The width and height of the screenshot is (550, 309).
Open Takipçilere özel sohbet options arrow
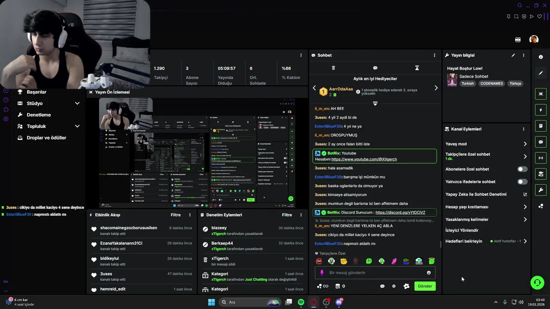pos(525,156)
